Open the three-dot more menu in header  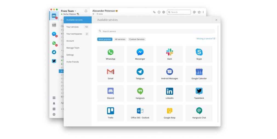203,12
